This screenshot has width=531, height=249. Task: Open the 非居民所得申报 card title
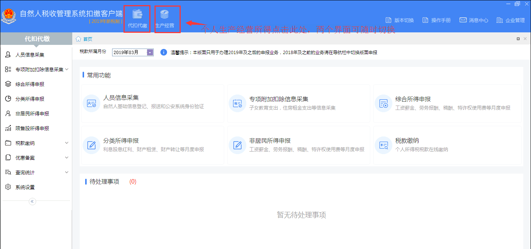(270, 141)
